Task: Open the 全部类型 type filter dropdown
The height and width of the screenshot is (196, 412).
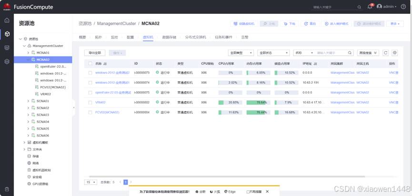Action: coord(241,53)
